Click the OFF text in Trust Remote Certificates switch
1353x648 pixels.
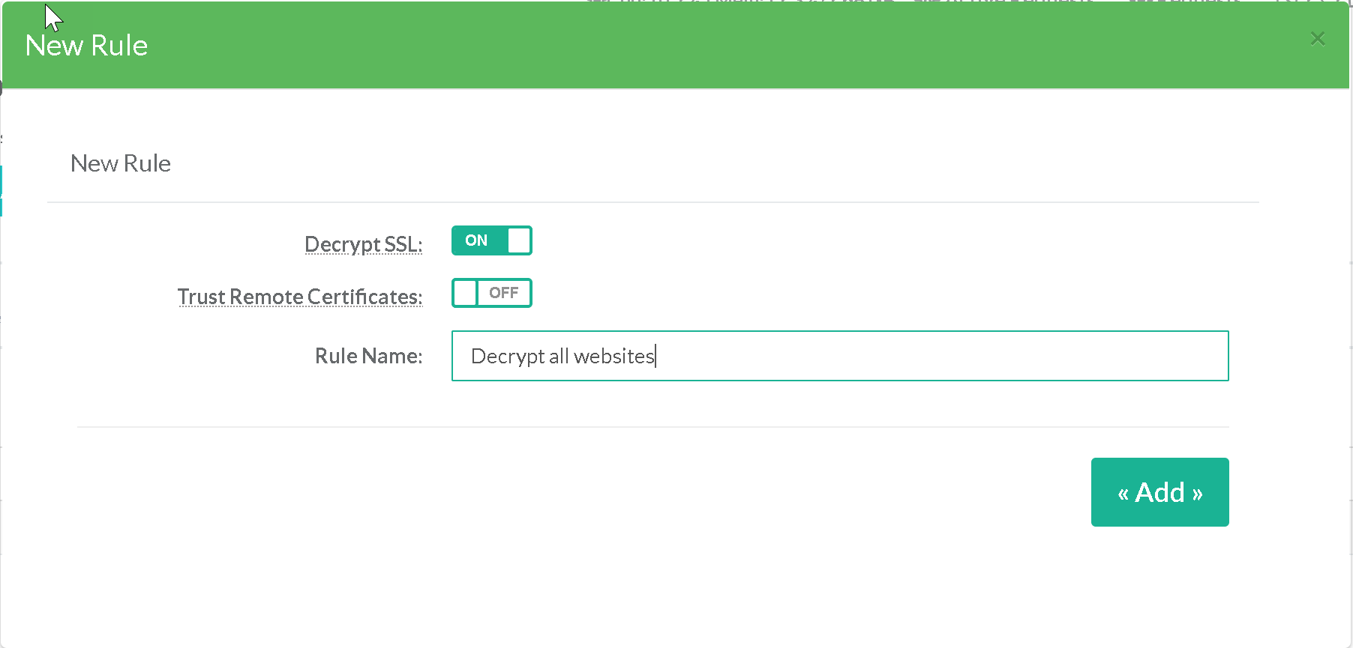[x=503, y=293]
